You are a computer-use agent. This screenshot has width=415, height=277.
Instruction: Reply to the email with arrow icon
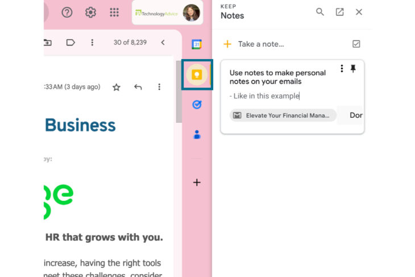[x=138, y=87]
